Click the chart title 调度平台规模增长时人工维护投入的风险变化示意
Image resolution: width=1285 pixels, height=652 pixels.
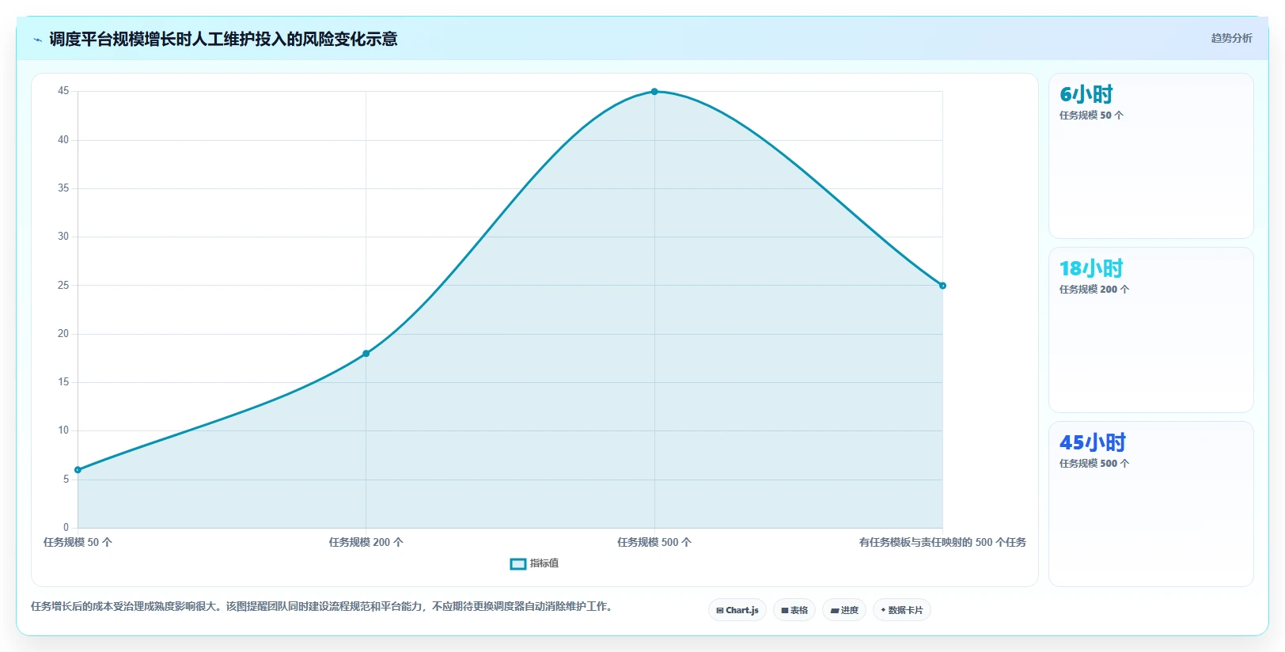point(223,39)
